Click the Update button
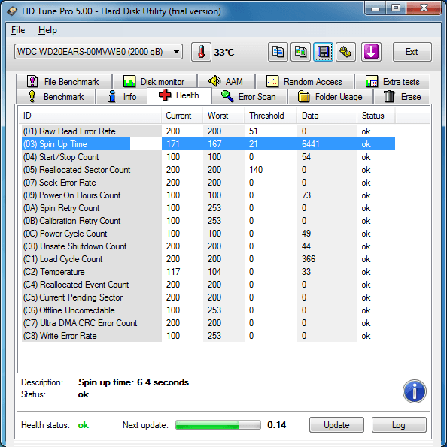Image resolution: width=447 pixels, height=447 pixels. point(336,425)
